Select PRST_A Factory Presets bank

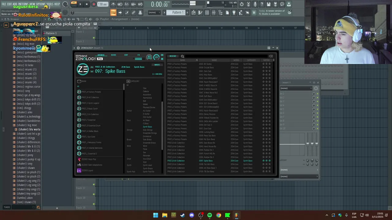(x=91, y=92)
